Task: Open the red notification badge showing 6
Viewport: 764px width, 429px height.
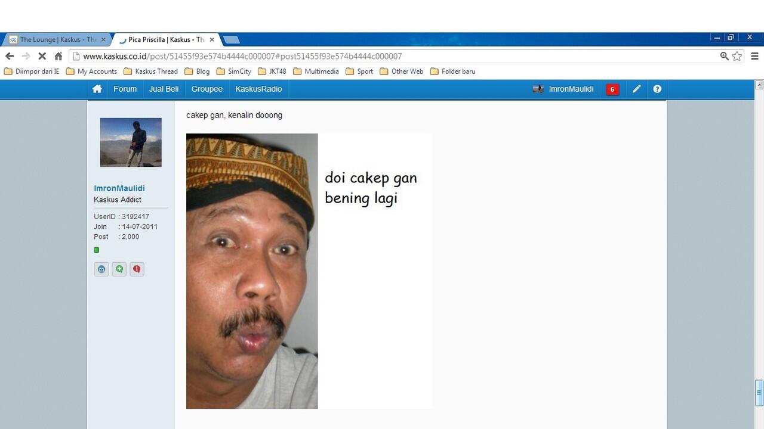Action: click(612, 89)
